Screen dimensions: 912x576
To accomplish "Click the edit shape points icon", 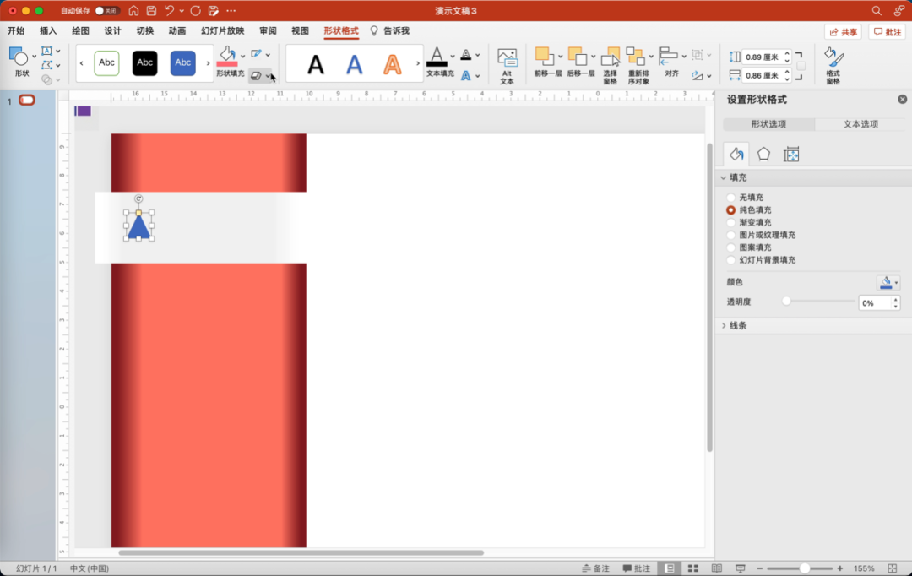I will (x=47, y=65).
